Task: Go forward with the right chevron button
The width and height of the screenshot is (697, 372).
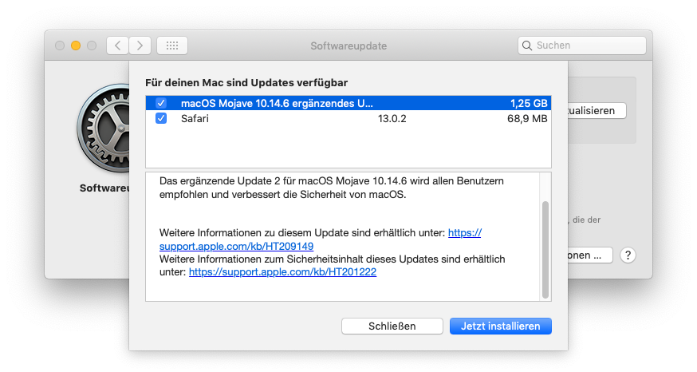Action: (x=140, y=46)
